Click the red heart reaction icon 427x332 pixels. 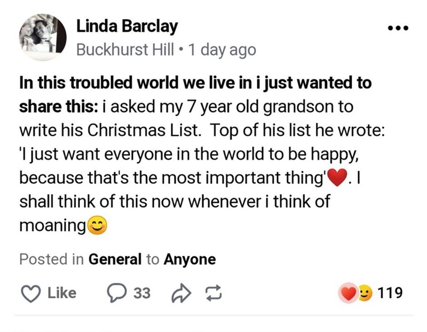tap(349, 293)
